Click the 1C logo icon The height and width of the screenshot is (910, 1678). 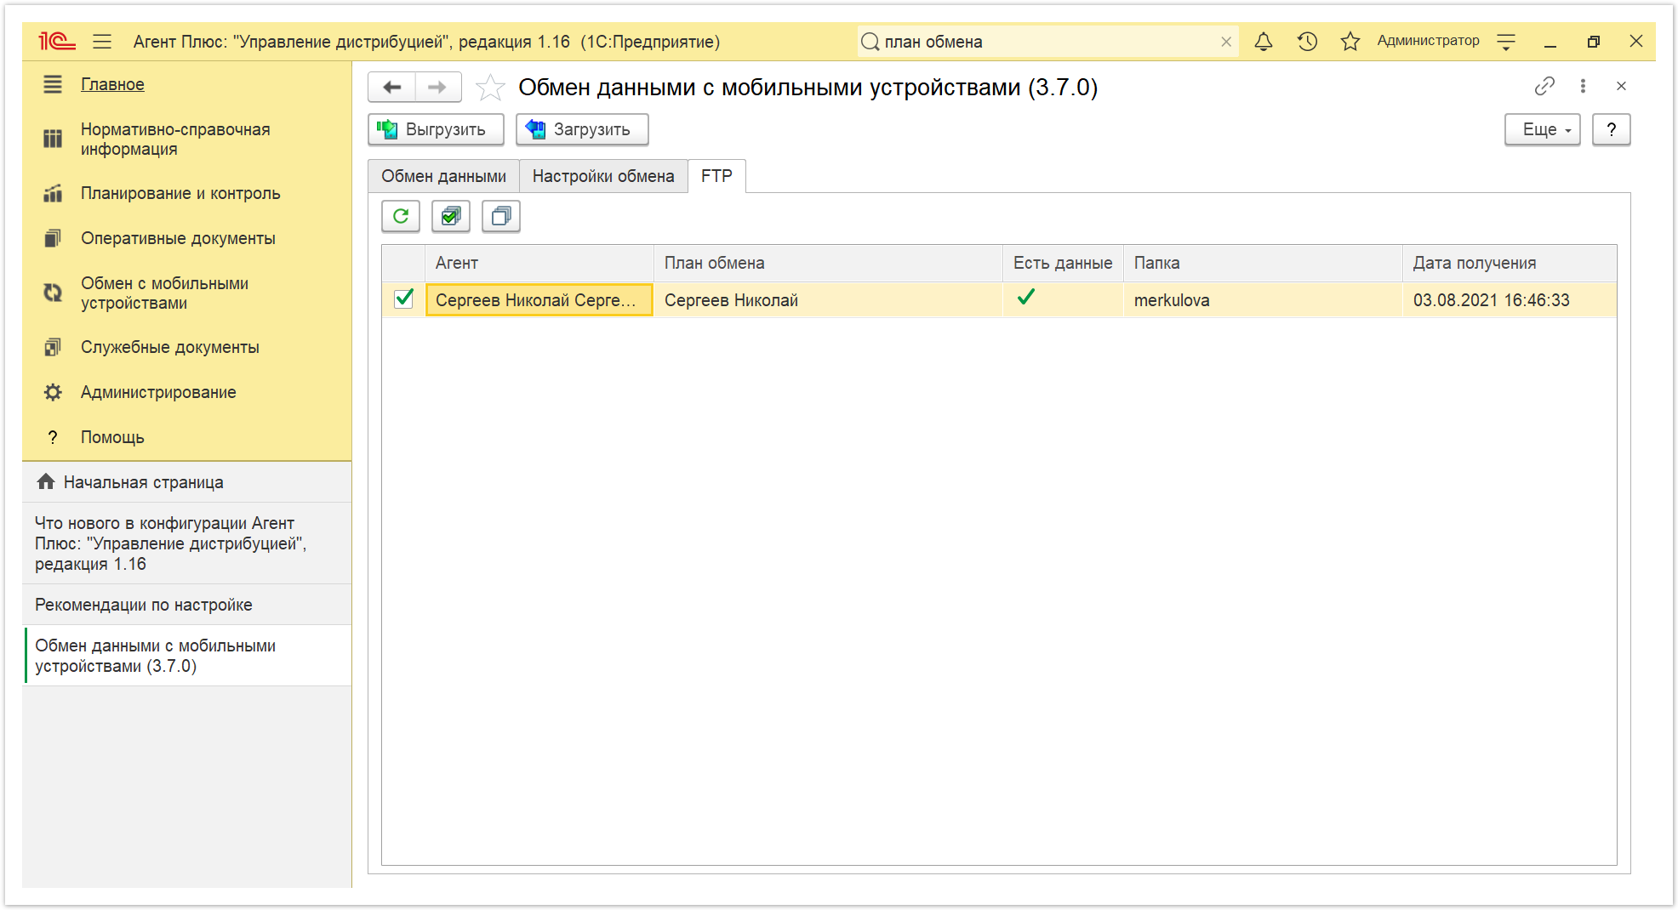pyautogui.click(x=57, y=41)
